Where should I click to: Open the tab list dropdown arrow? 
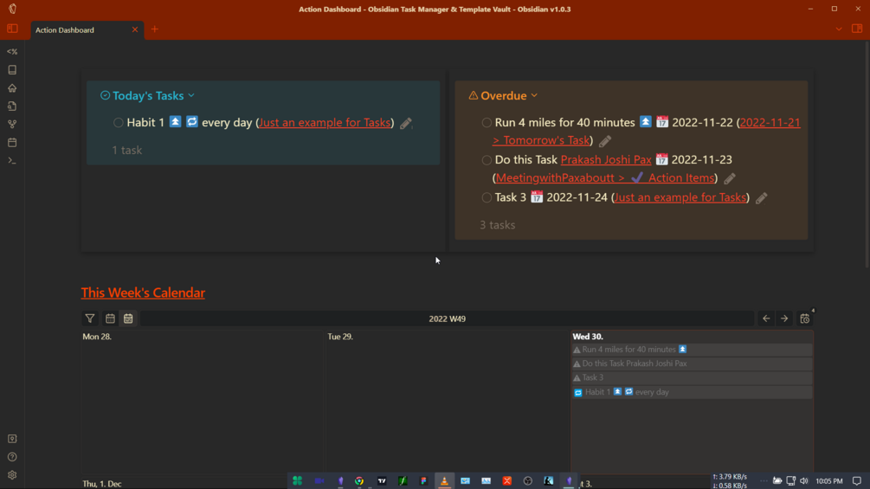(x=839, y=29)
